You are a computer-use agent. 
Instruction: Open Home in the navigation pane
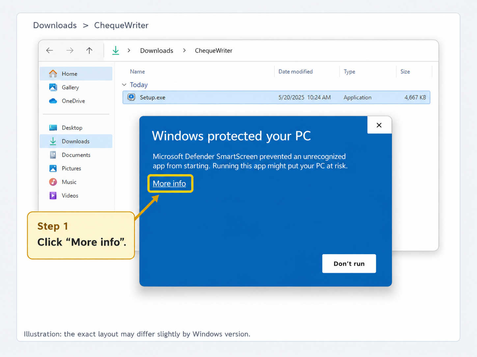[x=76, y=74]
